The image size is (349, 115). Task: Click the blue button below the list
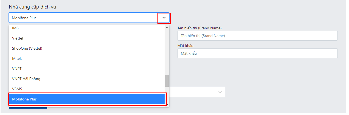click(28, 108)
